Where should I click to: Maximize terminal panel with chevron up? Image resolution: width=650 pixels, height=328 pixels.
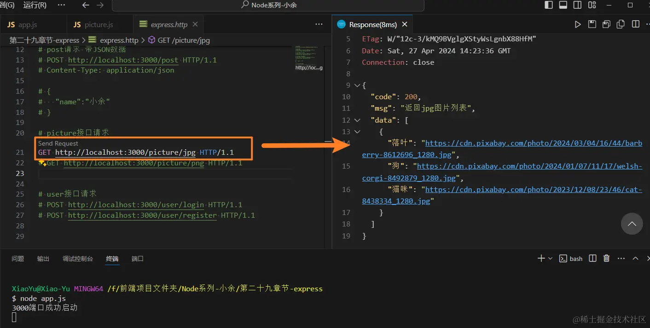[x=636, y=259]
